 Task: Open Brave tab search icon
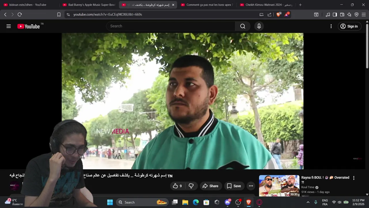pos(316,14)
